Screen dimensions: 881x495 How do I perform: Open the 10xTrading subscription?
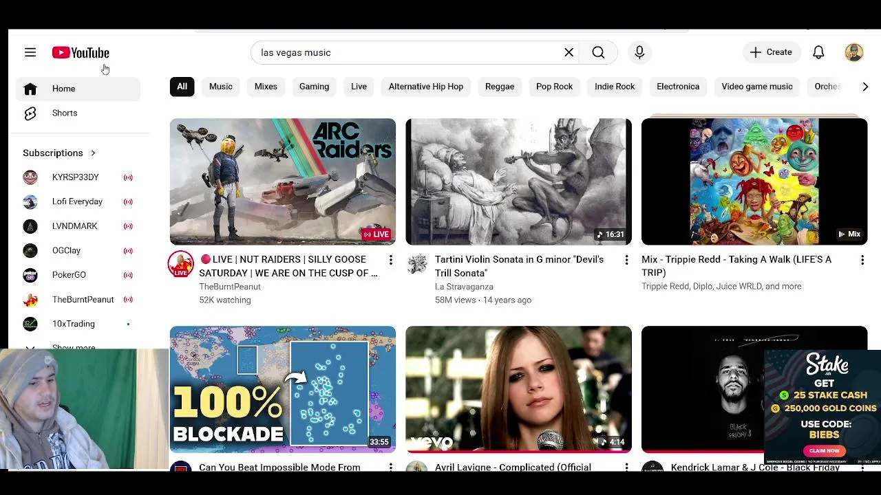pyautogui.click(x=78, y=324)
